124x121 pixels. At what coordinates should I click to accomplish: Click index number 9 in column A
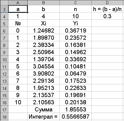(x=18, y=95)
